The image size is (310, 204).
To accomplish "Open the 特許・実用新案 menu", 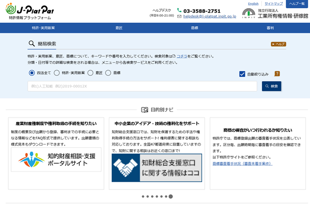I will pos(43,28).
